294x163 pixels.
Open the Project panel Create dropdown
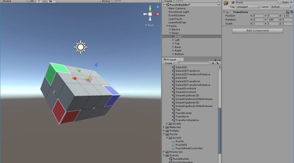coord(169,63)
